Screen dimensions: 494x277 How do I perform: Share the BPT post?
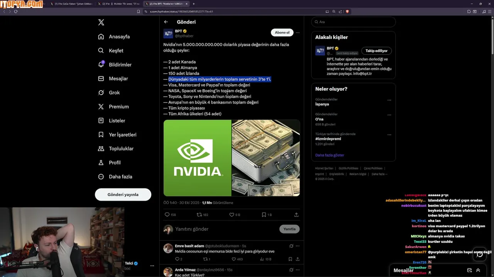click(x=296, y=215)
